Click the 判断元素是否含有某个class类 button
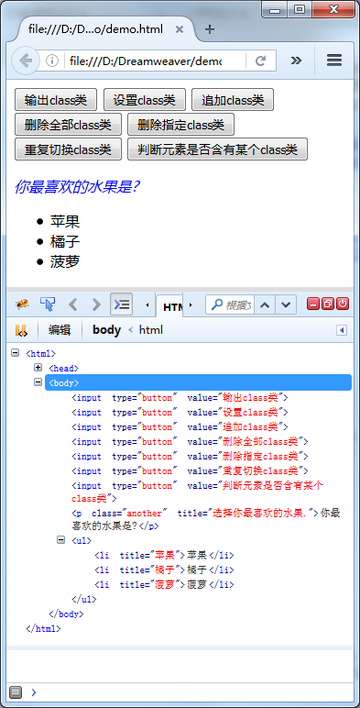The width and height of the screenshot is (360, 708). coord(217,149)
